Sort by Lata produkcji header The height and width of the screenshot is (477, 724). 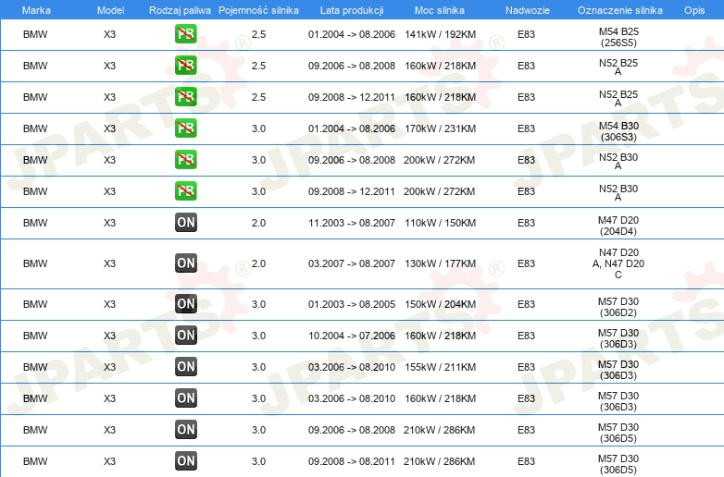(x=352, y=10)
